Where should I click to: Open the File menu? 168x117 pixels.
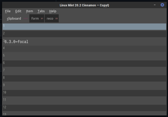click(x=8, y=11)
